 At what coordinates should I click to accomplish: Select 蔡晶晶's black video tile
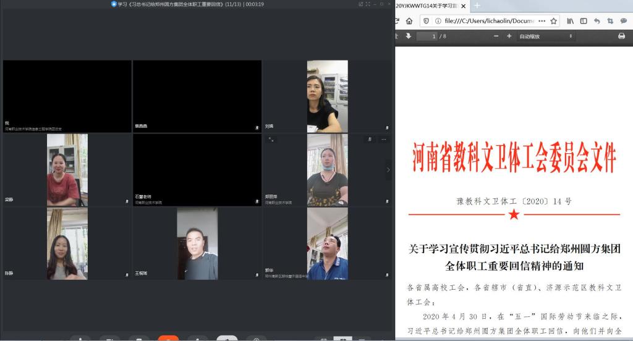click(x=197, y=96)
